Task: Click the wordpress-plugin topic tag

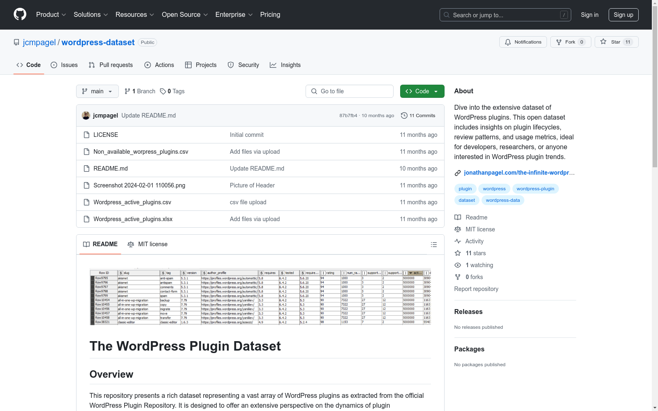Action: pos(535,189)
